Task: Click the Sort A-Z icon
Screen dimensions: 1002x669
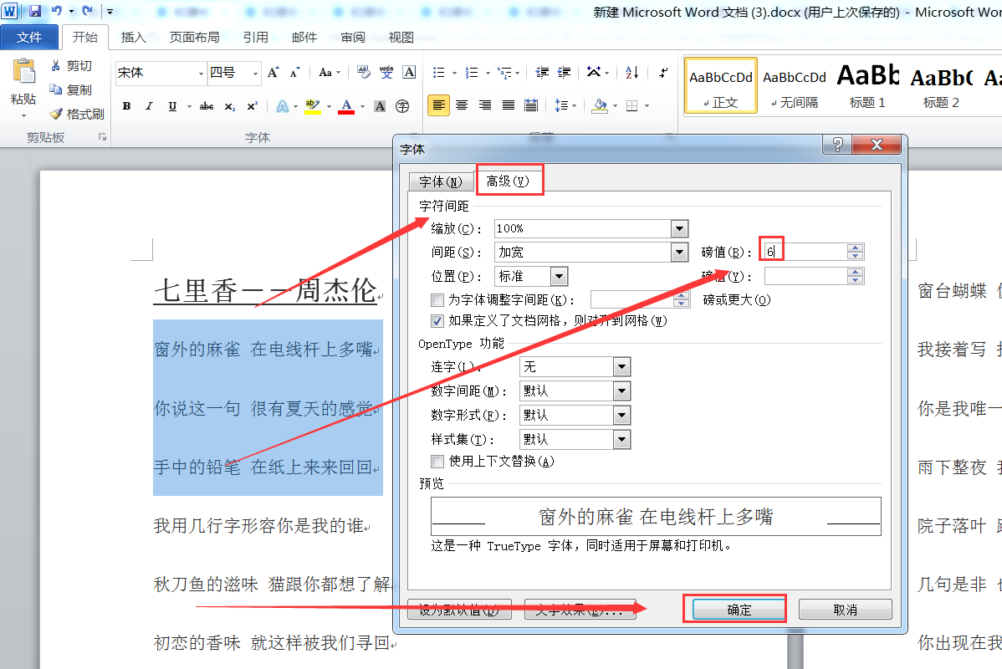Action: tap(631, 72)
